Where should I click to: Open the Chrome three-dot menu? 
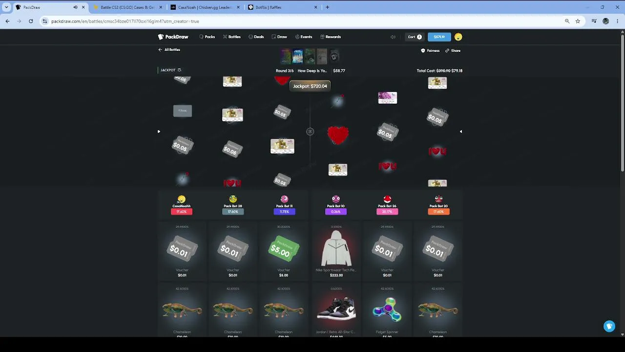[x=618, y=21]
